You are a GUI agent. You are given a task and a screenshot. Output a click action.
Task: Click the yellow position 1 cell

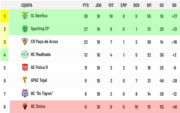coord(4,16)
